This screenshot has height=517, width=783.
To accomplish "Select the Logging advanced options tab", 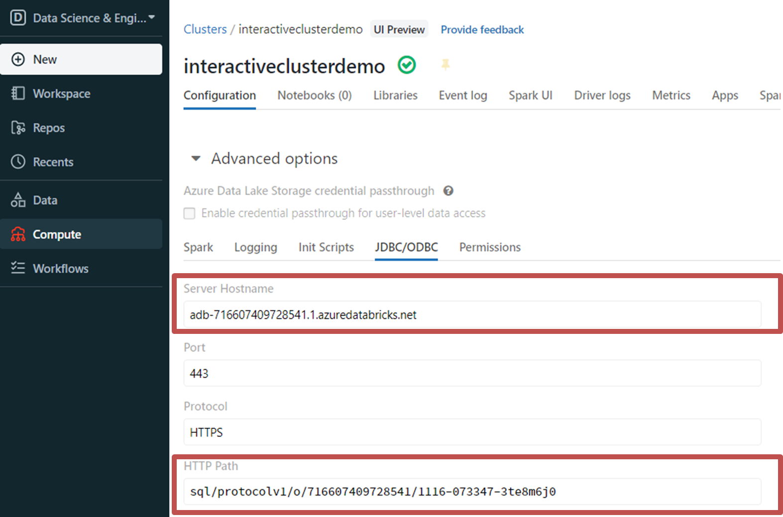I will 255,247.
